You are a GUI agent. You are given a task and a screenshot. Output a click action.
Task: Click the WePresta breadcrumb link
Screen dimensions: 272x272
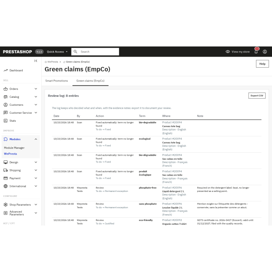(x=53, y=62)
